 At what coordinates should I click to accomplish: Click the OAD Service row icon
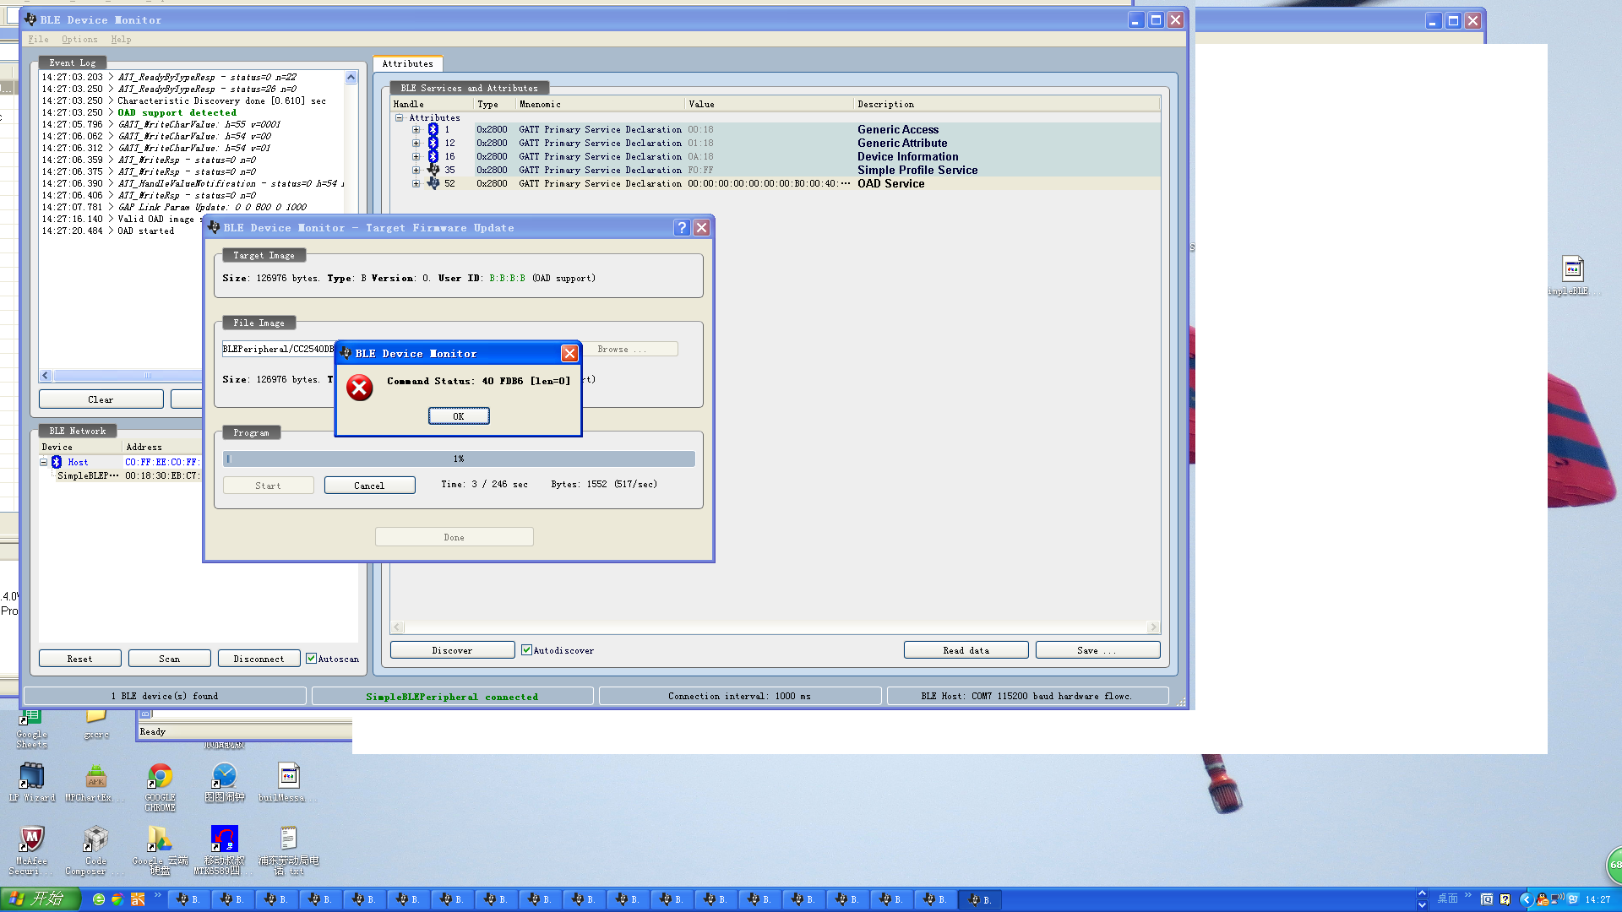(x=433, y=183)
